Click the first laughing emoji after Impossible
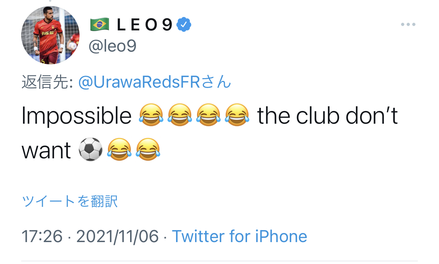 point(151,116)
